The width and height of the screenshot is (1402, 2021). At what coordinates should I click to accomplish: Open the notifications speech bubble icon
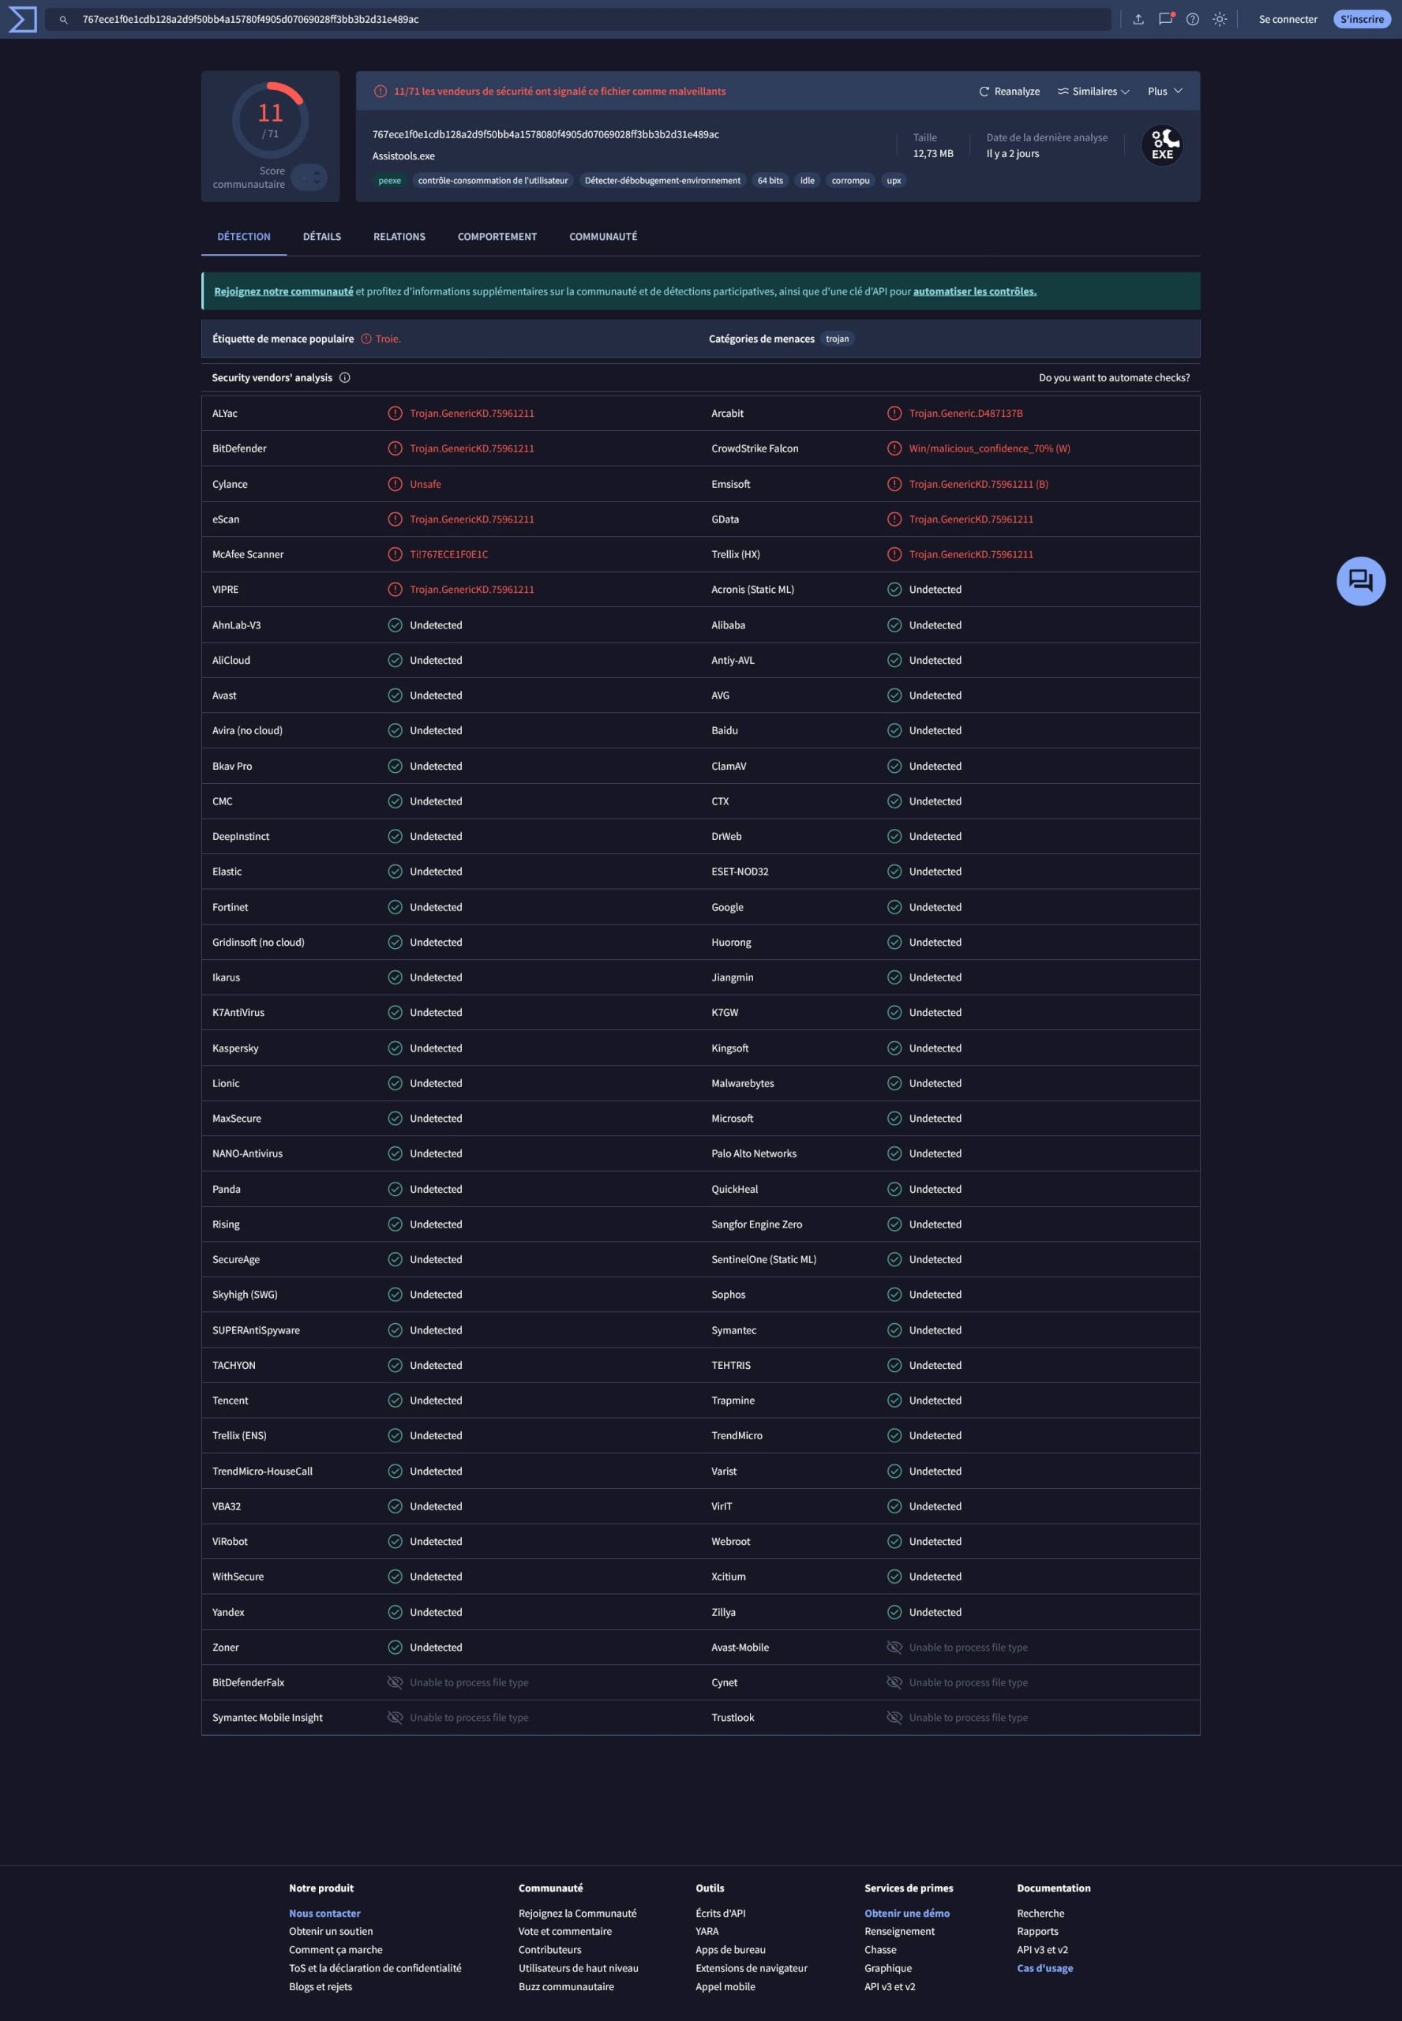tap(1165, 19)
